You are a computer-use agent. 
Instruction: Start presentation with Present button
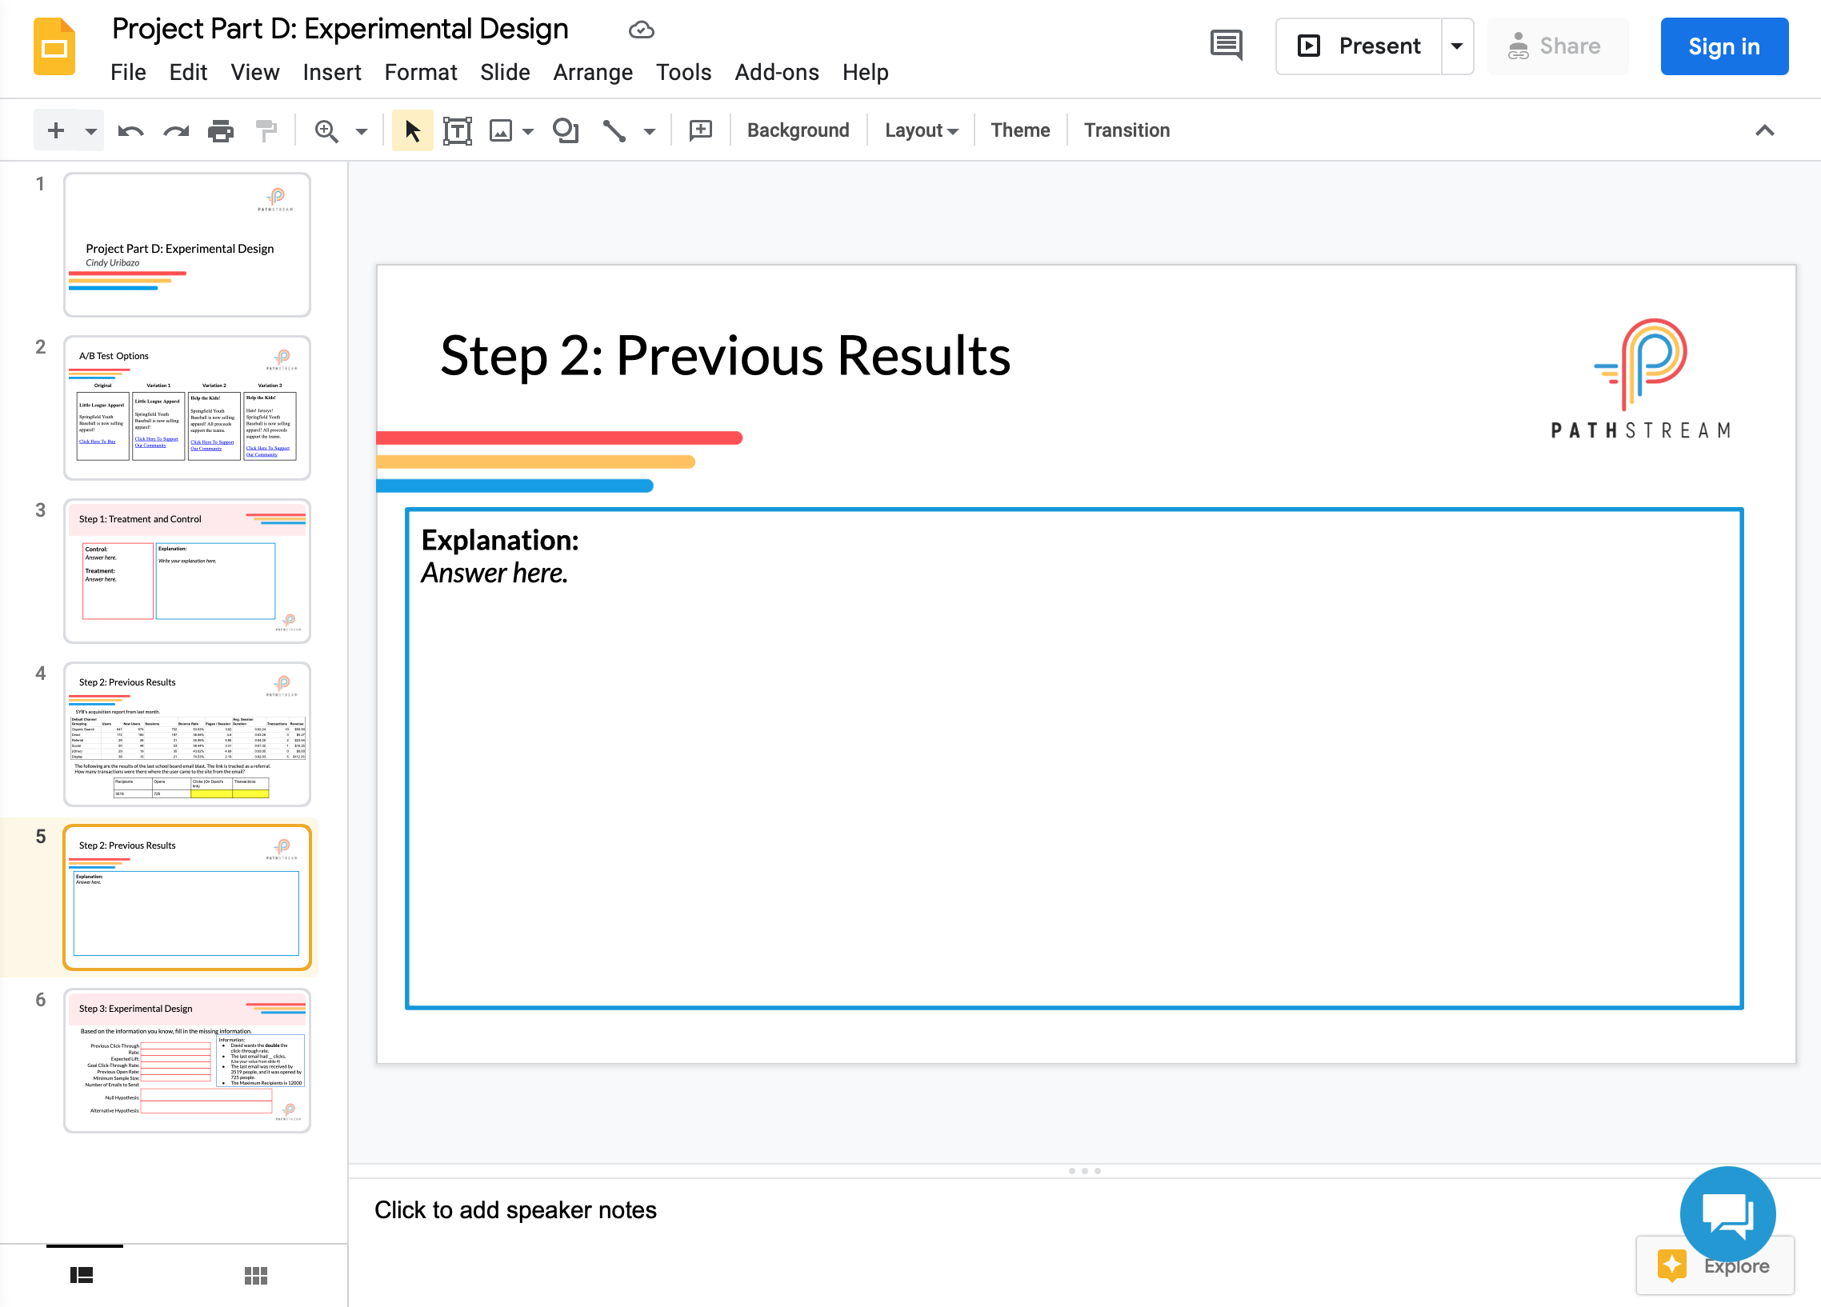(x=1359, y=46)
